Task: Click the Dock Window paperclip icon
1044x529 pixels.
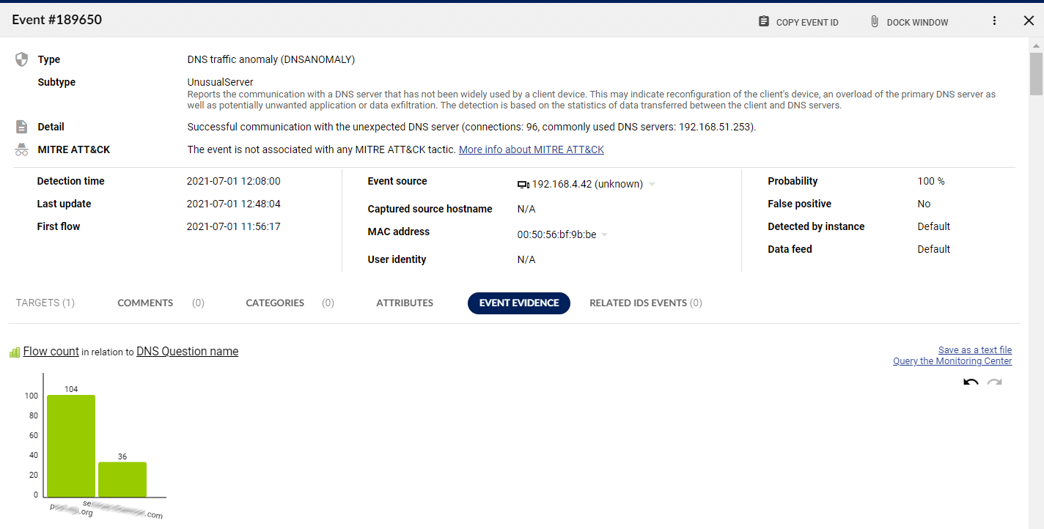Action: pyautogui.click(x=875, y=22)
